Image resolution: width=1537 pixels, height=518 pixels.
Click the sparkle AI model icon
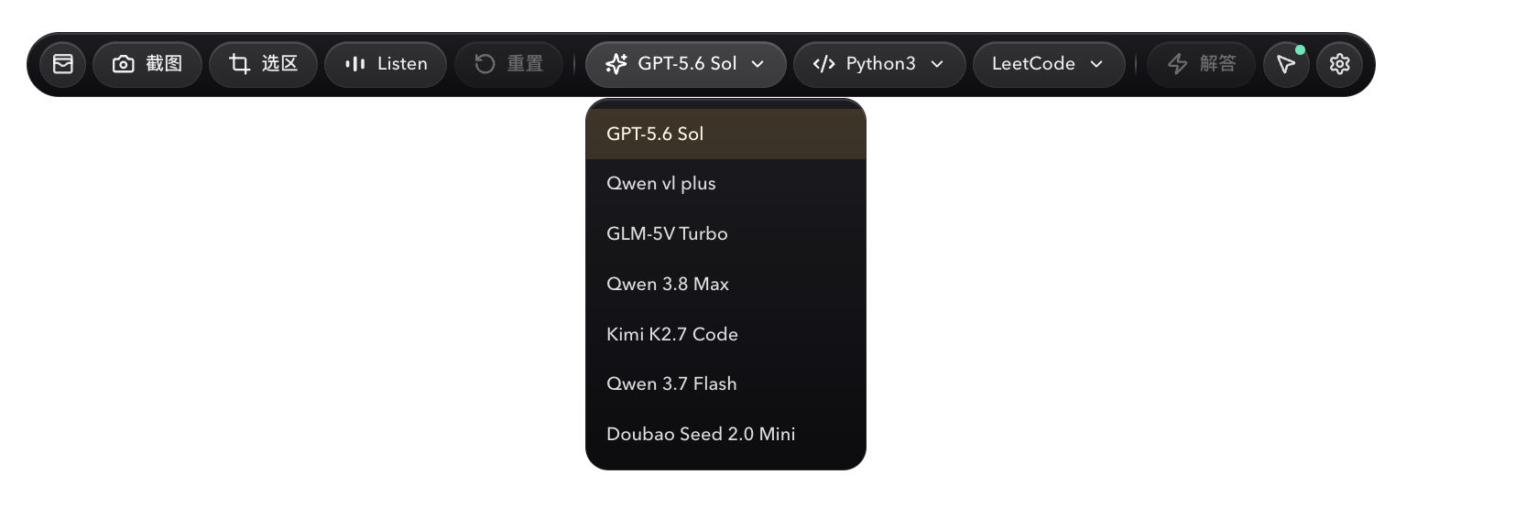(616, 64)
